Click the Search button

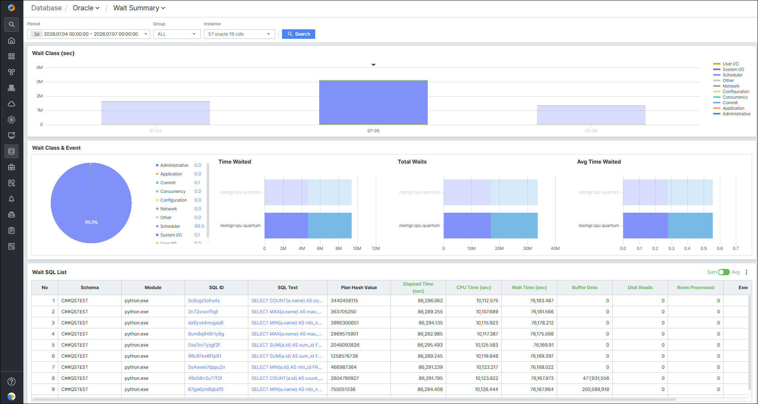click(299, 34)
